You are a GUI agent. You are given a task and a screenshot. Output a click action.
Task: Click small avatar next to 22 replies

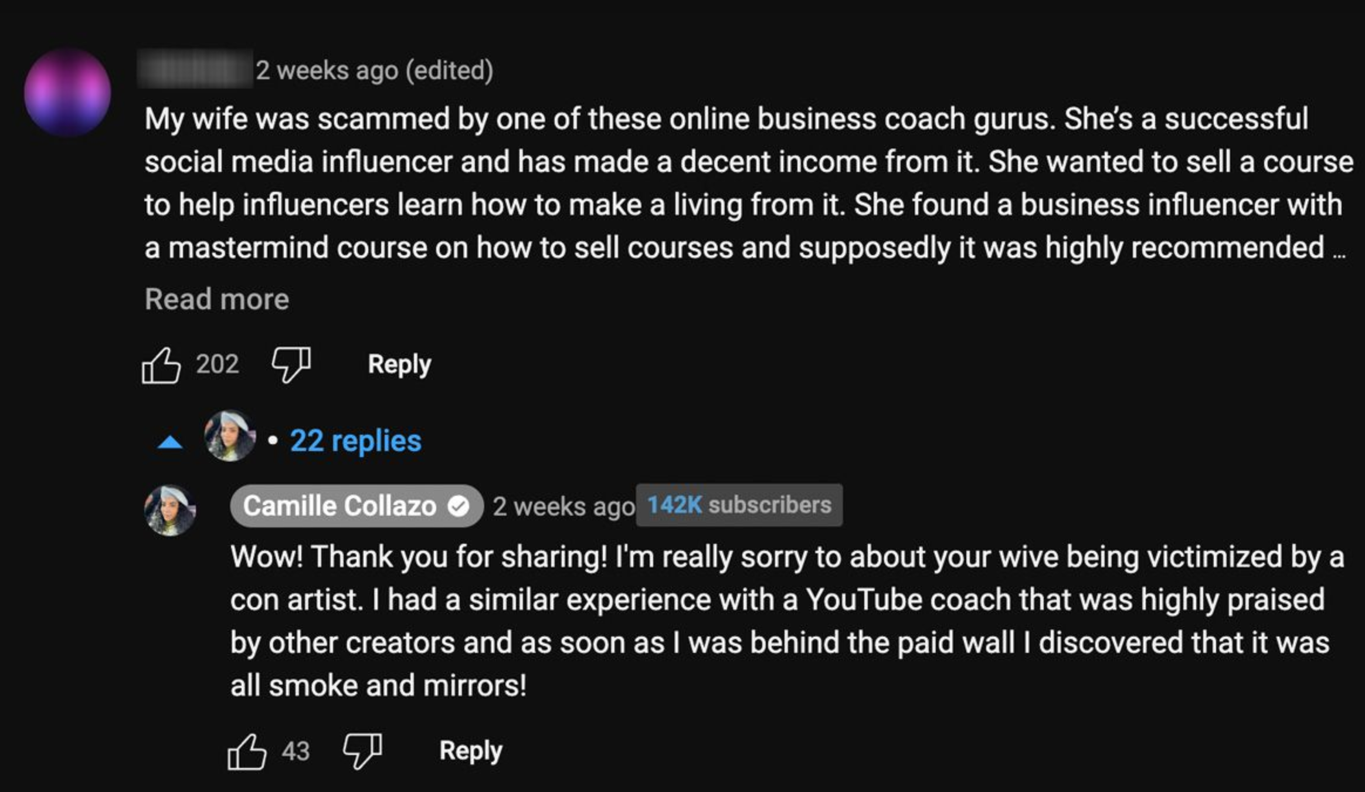pyautogui.click(x=230, y=436)
